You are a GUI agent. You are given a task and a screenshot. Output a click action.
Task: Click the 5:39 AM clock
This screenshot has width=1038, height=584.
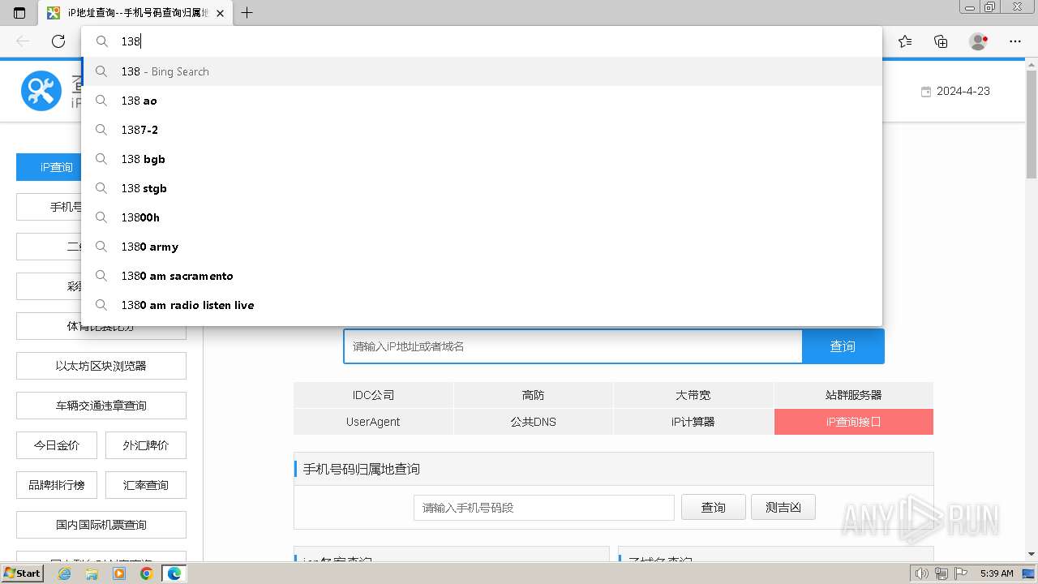997,573
